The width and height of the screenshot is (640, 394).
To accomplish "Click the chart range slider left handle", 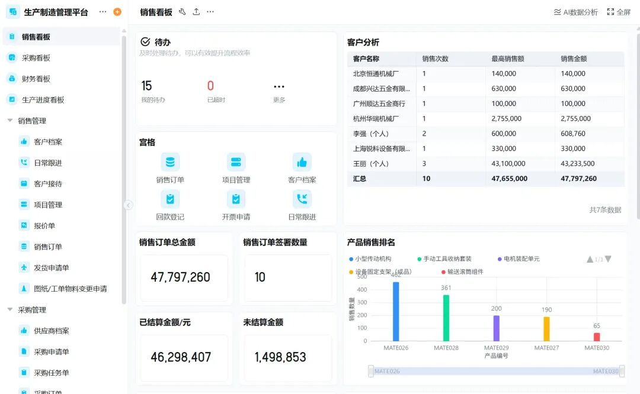I will click(371, 371).
